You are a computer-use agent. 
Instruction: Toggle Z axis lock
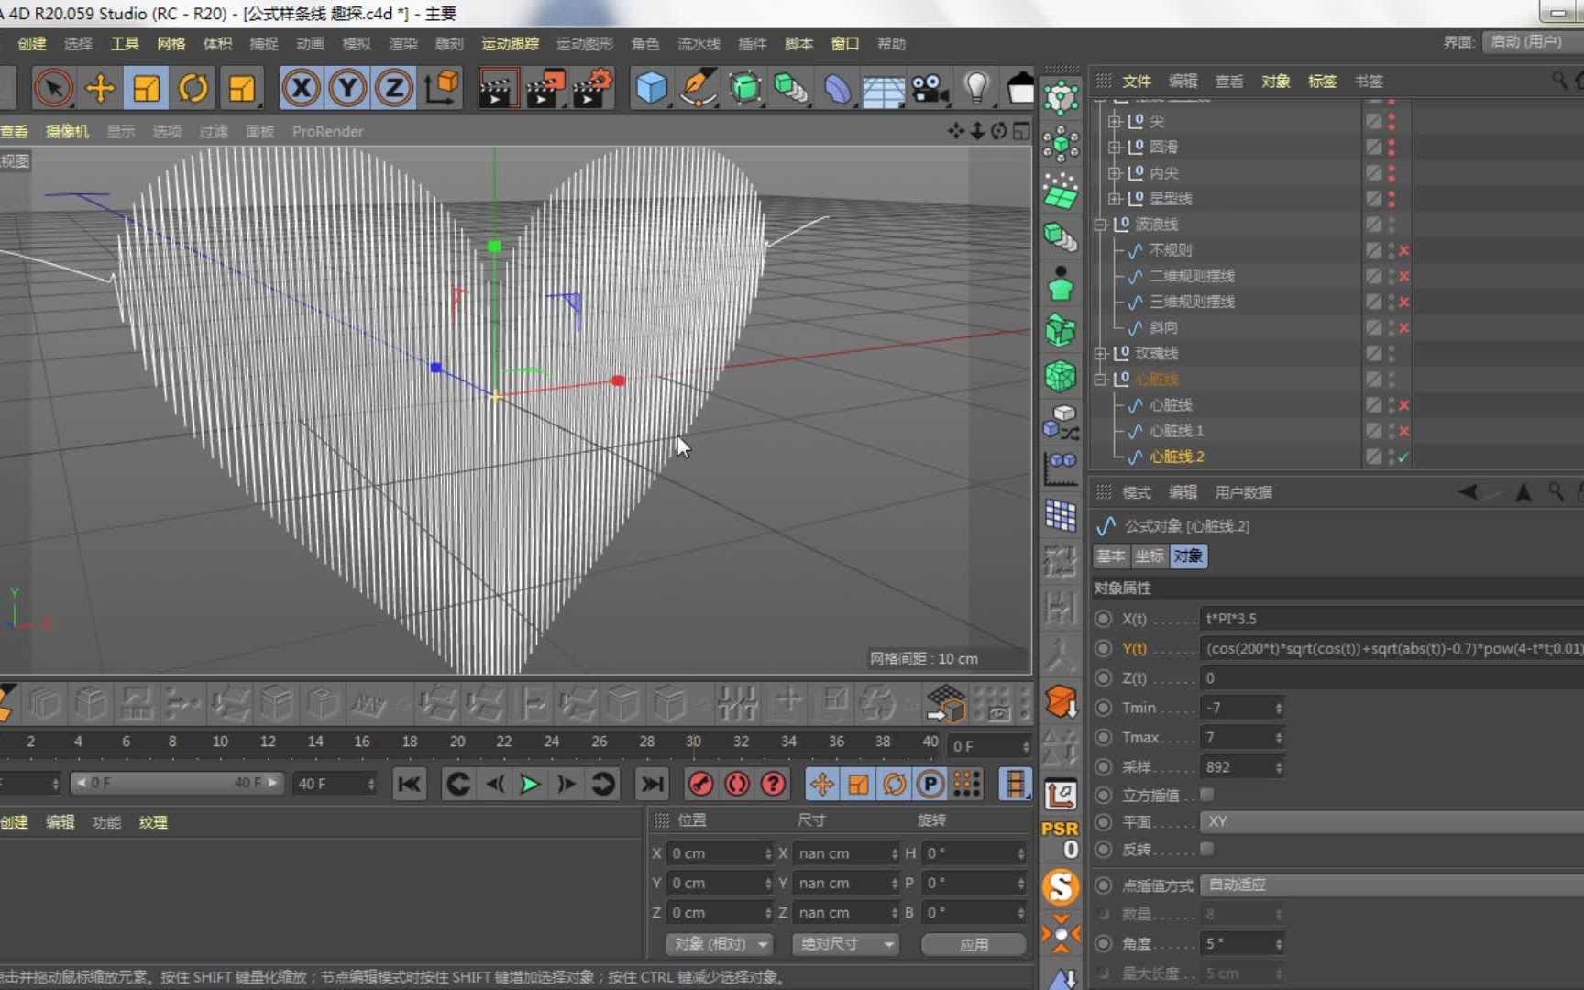click(394, 89)
